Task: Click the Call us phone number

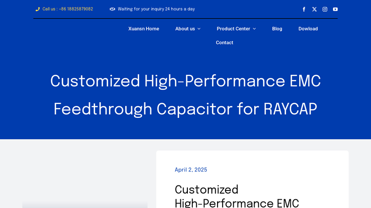Action: pos(68,9)
